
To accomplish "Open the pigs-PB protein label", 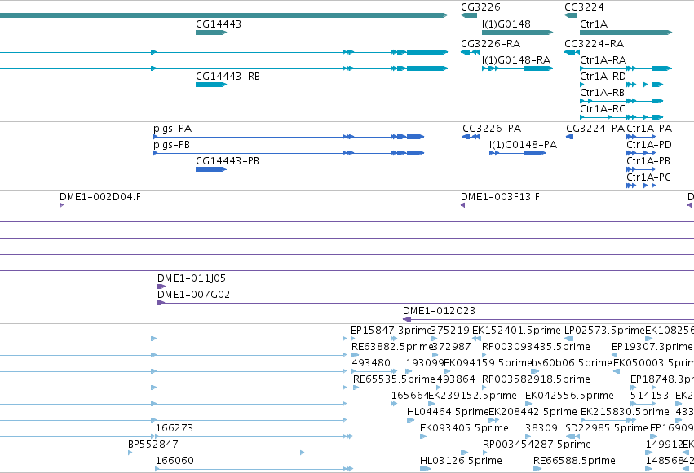I will (x=172, y=145).
